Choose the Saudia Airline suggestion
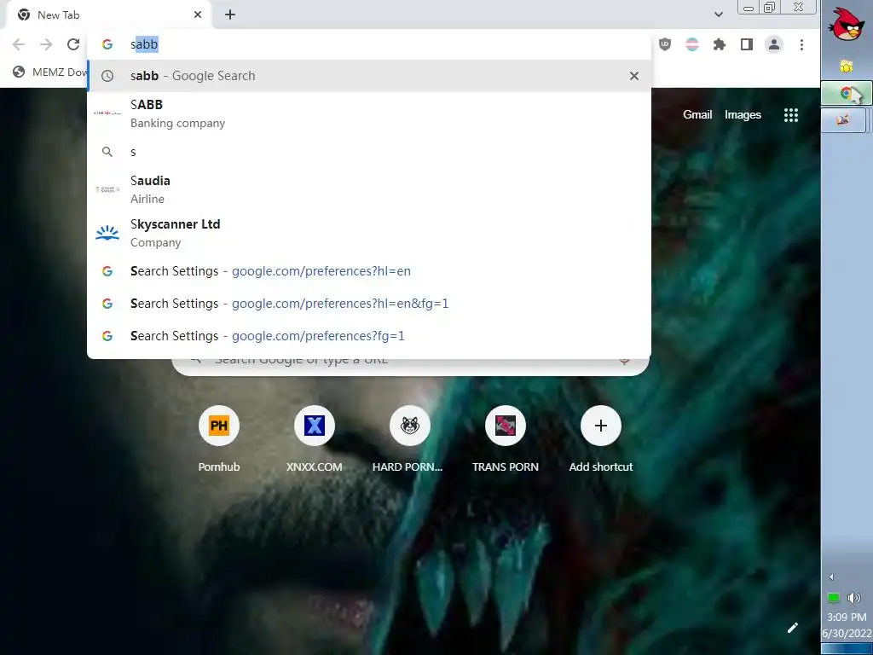 [x=369, y=189]
